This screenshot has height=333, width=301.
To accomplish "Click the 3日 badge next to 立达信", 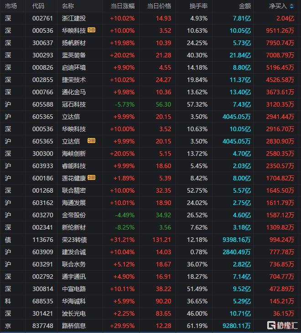I will point(91,141).
